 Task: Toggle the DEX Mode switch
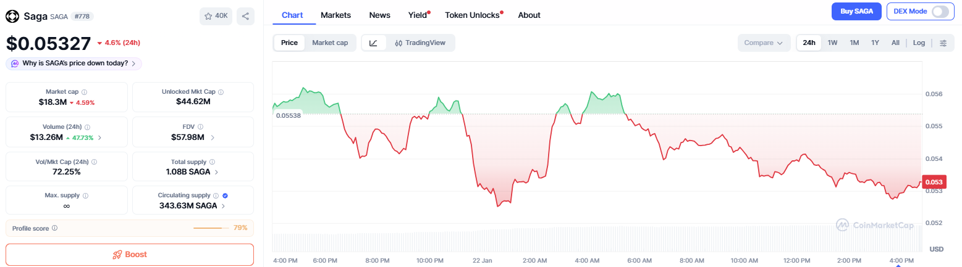point(939,12)
